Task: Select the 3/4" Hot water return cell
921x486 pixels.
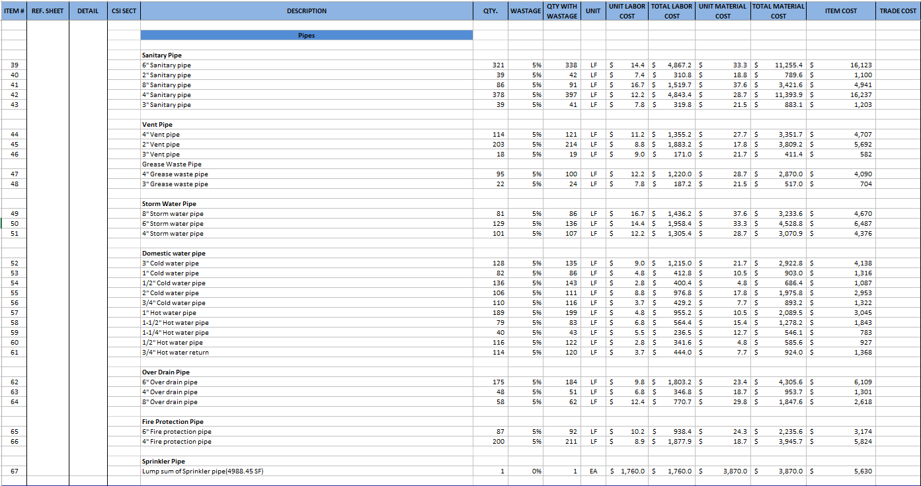Action: pyautogui.click(x=175, y=353)
